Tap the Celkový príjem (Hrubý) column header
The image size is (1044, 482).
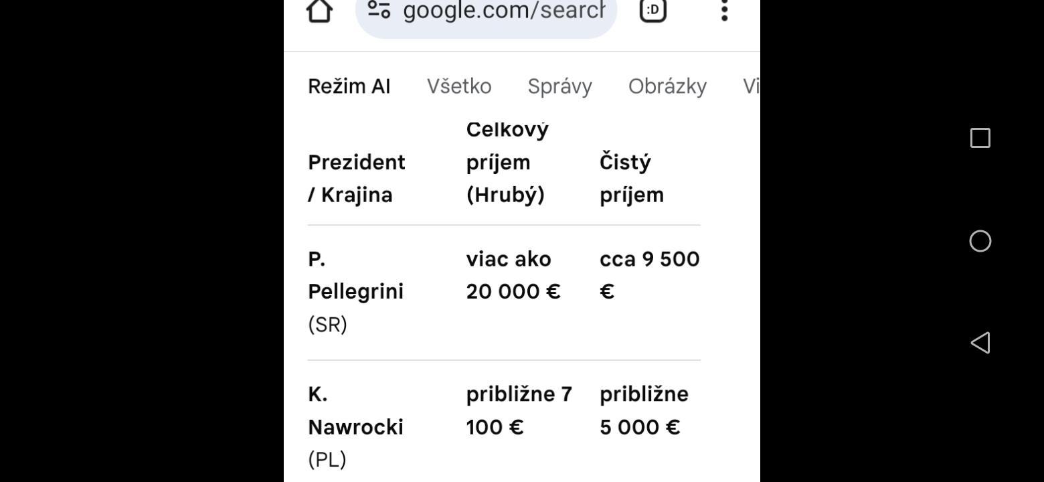point(507,162)
